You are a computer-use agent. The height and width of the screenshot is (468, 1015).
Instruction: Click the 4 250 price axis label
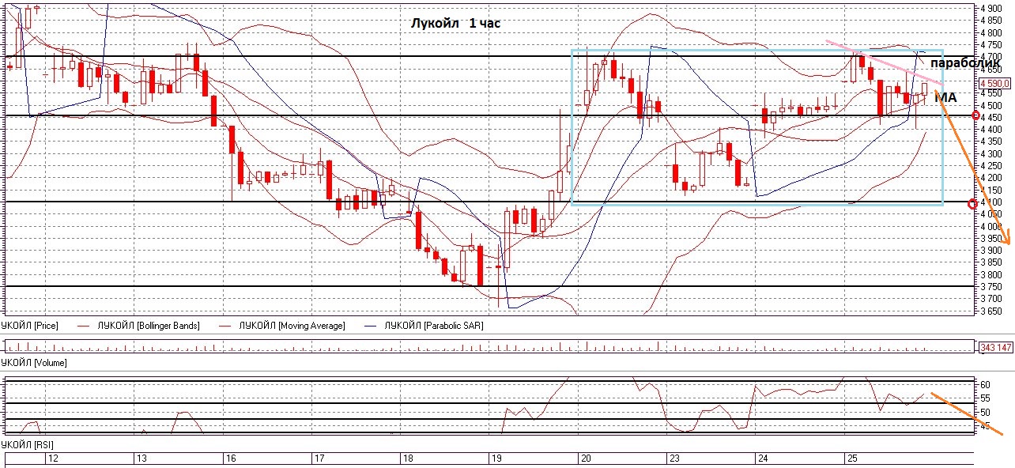click(992, 166)
